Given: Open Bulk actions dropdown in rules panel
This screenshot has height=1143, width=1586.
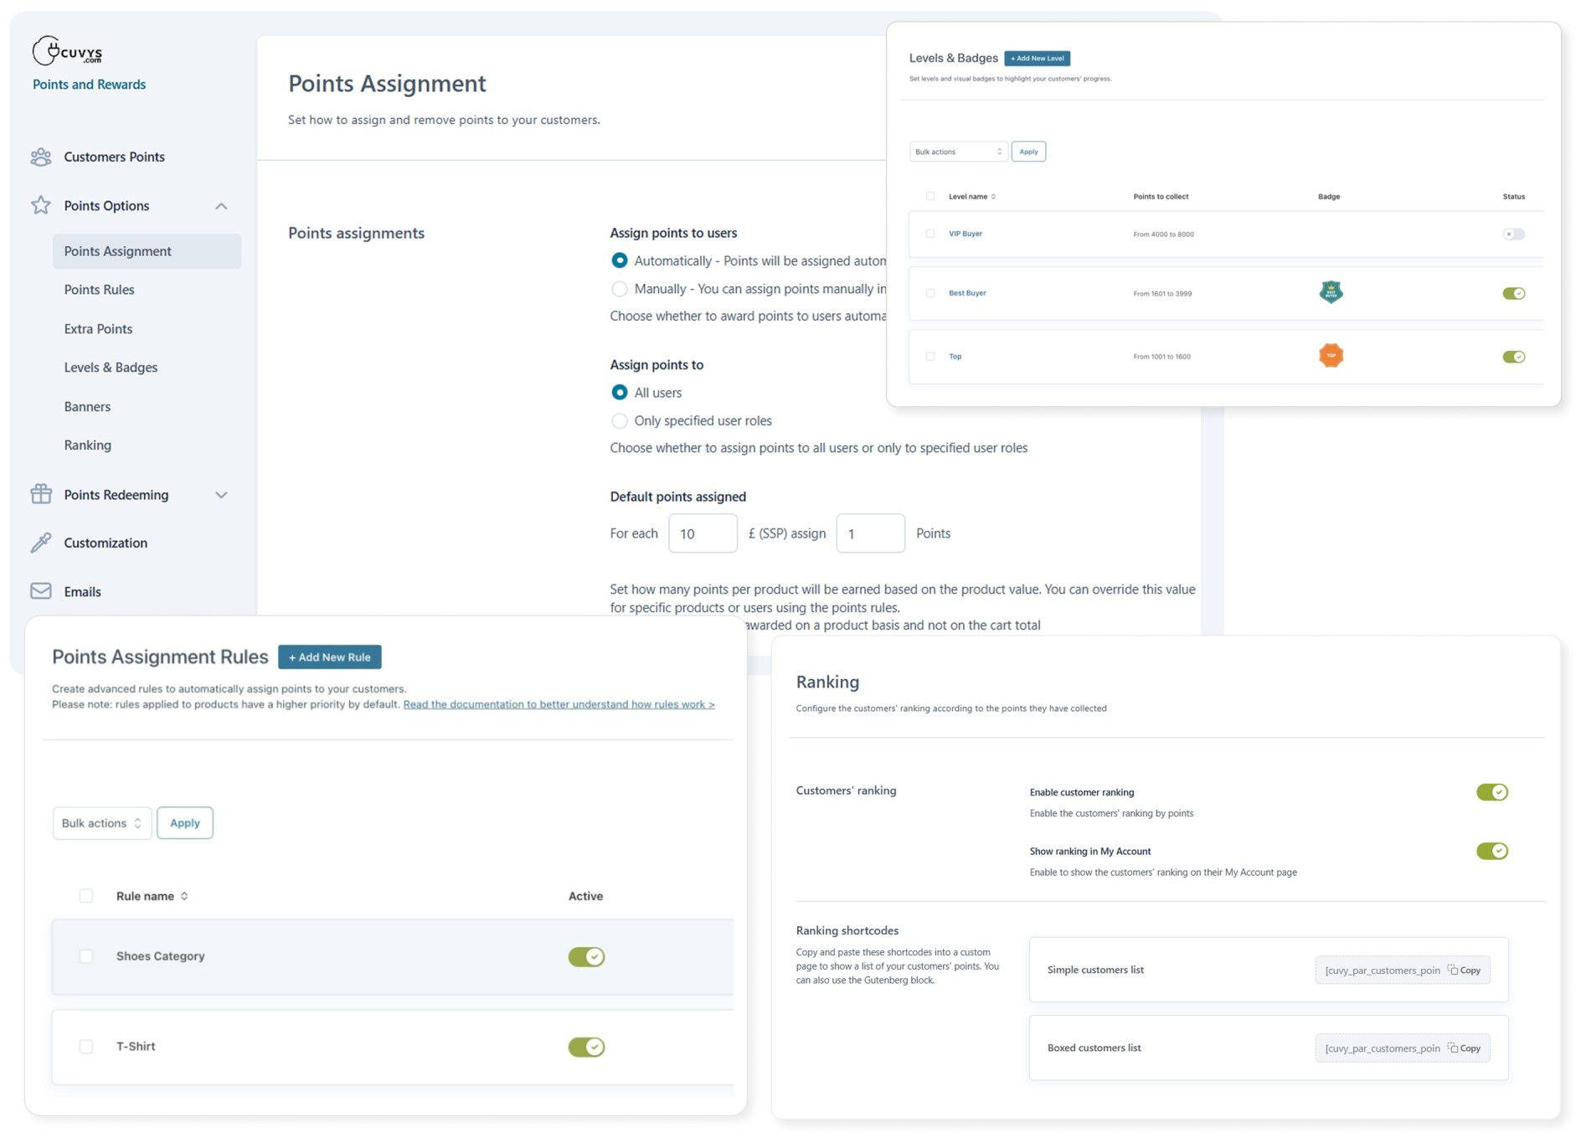Looking at the screenshot, I should 101,823.
